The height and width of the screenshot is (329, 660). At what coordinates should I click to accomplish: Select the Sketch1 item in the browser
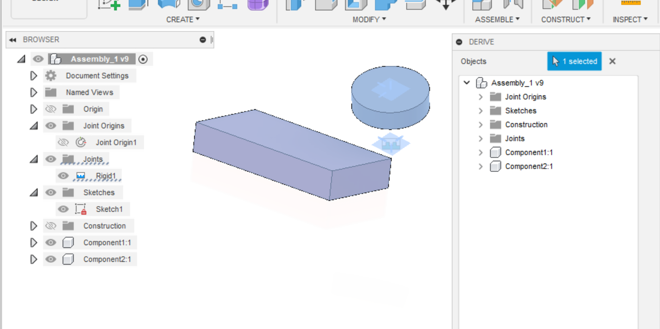click(109, 209)
